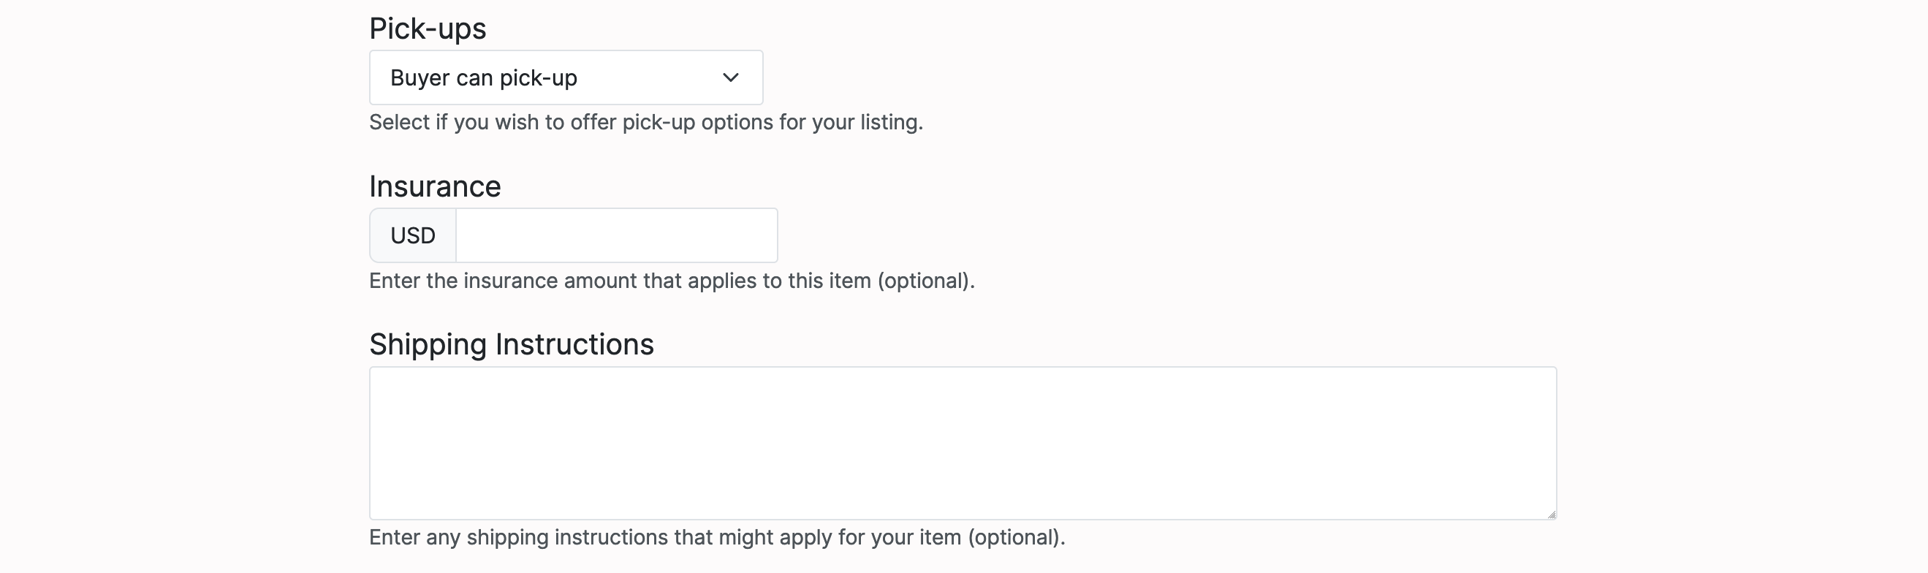Click inside the Shipping Instructions textarea
The image size is (1928, 573).
962,443
